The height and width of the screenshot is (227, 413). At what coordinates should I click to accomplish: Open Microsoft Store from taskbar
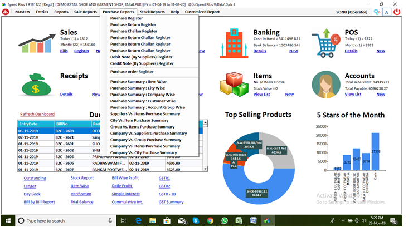tap(167, 220)
